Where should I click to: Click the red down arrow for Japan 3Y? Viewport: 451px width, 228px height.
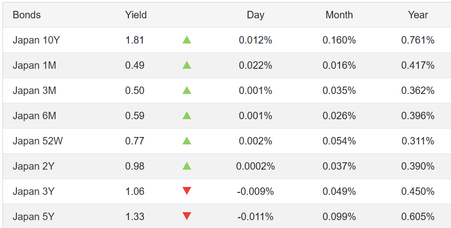(x=187, y=191)
